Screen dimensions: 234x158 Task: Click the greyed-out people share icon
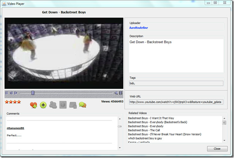53,105
